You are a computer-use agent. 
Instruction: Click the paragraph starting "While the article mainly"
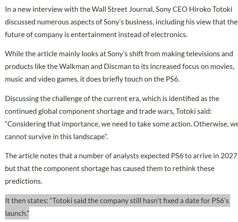[x=120, y=66]
